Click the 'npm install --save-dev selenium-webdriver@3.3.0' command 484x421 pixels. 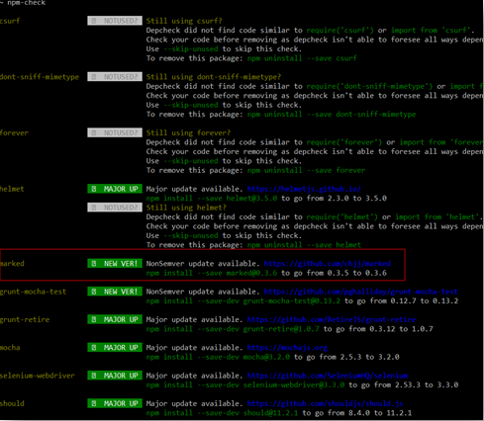[245, 385]
